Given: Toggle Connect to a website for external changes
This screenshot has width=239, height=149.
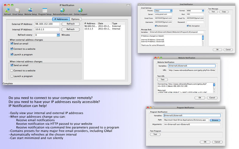Looking at the screenshot, I should click(12, 49).
